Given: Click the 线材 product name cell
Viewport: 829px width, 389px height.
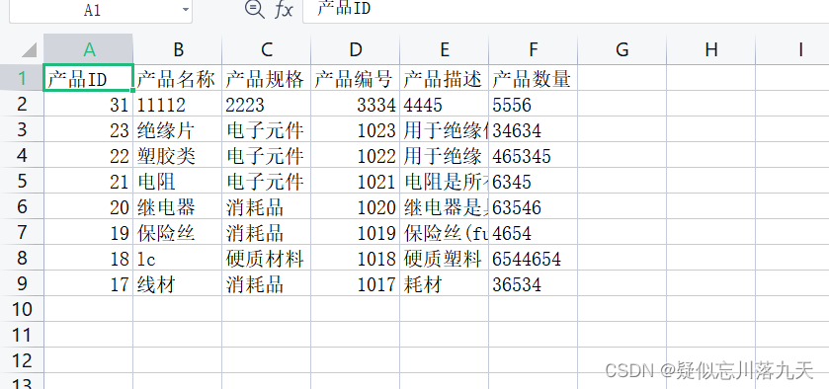Looking at the screenshot, I should tap(178, 283).
